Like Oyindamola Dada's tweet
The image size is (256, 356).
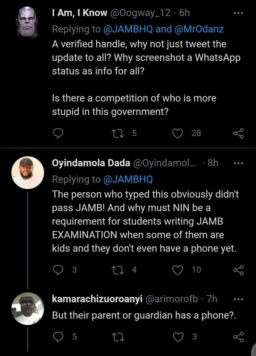[177, 270]
